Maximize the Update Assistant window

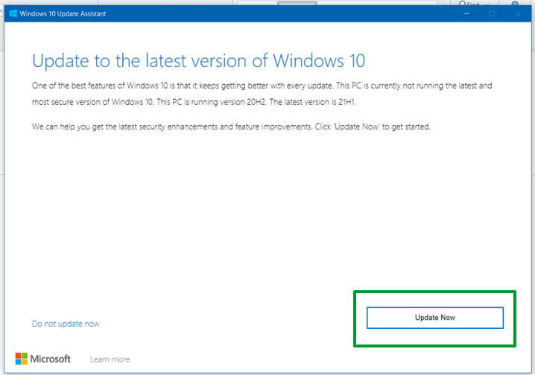492,13
